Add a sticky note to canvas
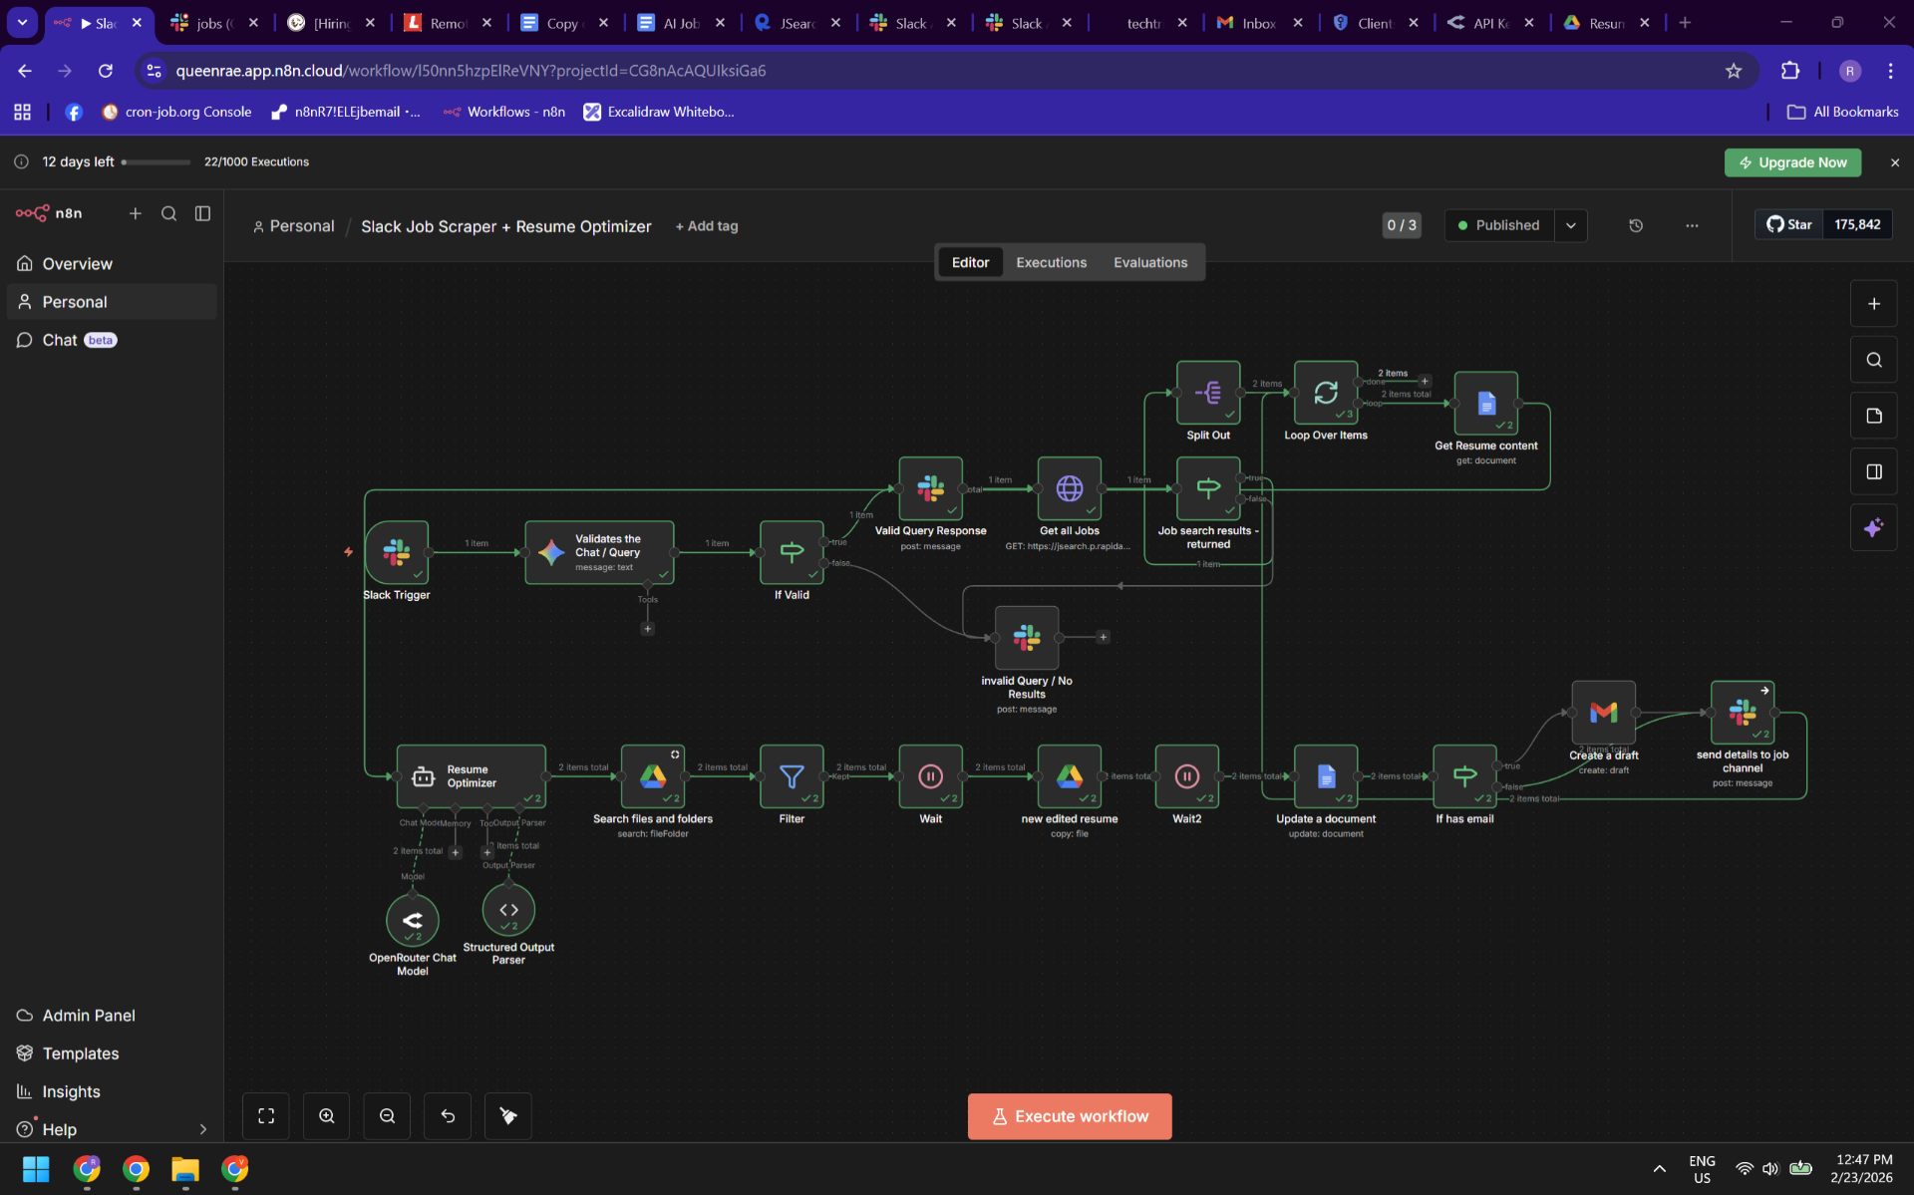 point(1873,416)
